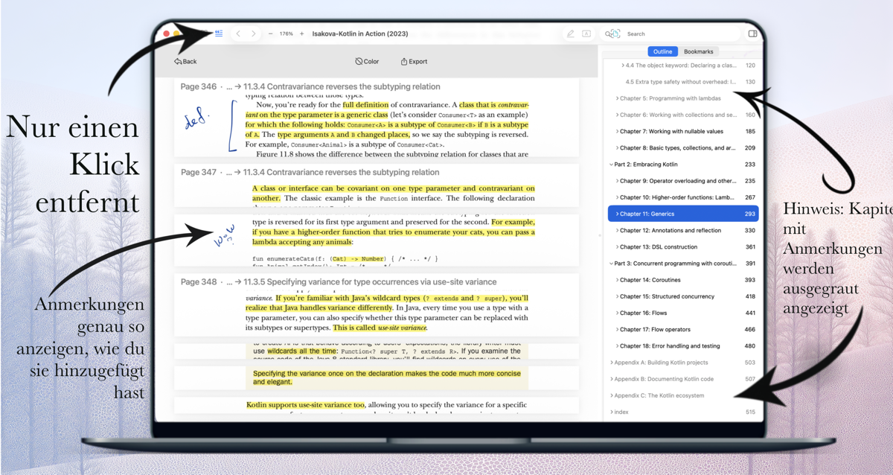Screen dimensions: 893x475
Task: Click the document title Isakova-Kotlin in Action (2023)
Action: point(360,34)
